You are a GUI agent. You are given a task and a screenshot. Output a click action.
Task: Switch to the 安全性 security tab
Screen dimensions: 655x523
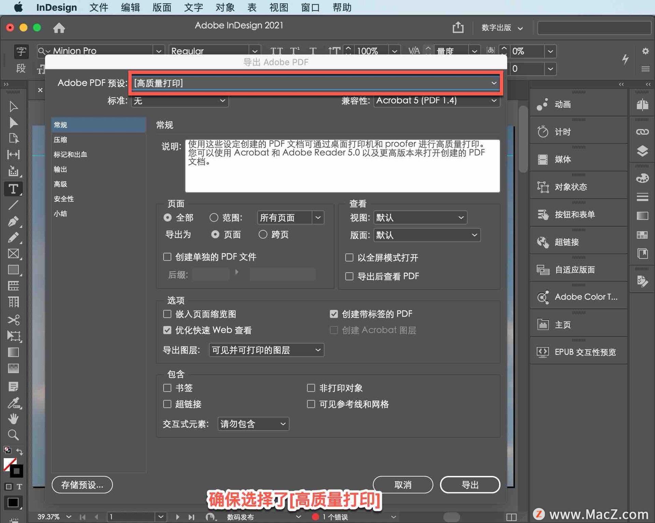click(99, 199)
